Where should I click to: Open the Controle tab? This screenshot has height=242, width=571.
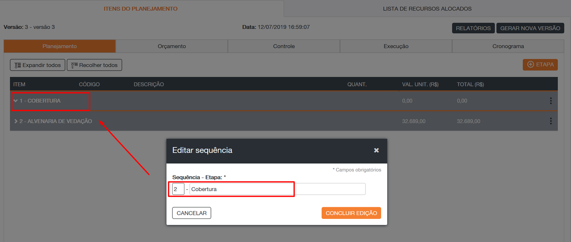pyautogui.click(x=284, y=46)
